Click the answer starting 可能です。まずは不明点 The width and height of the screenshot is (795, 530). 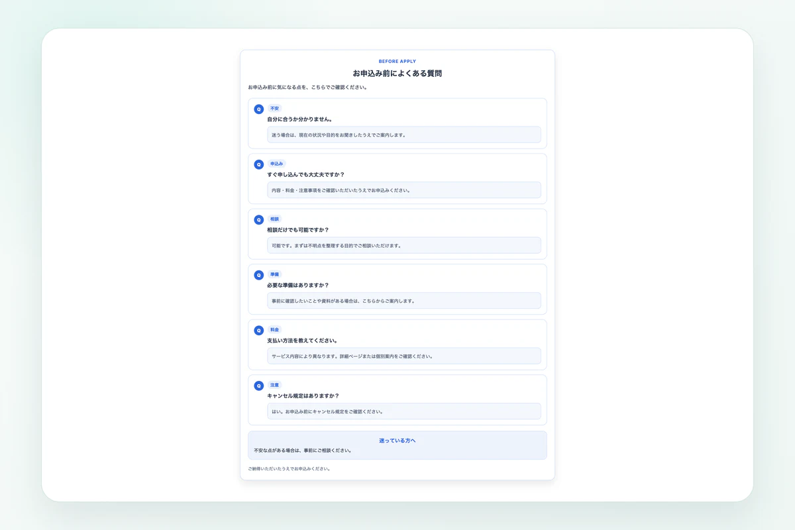(404, 245)
